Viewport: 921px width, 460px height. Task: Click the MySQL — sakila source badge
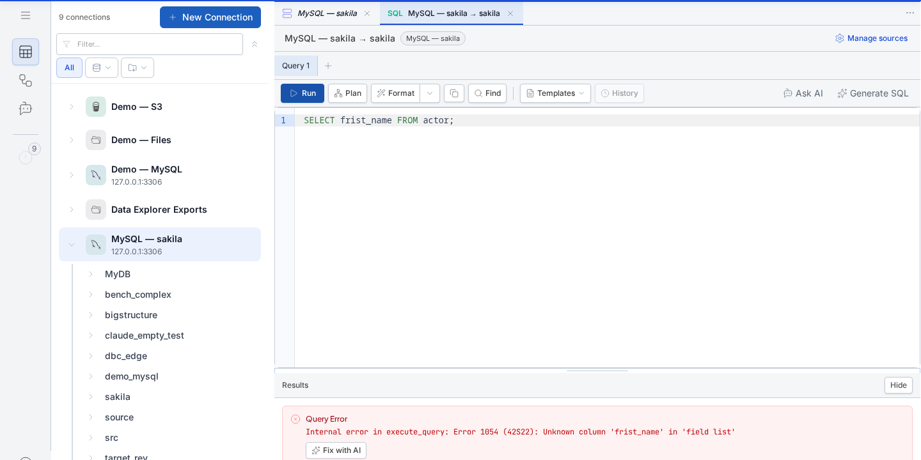click(x=433, y=38)
